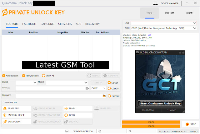Click the monitor icon in status bar
Viewport: 200px width, 134px height.
[x=67, y=131]
